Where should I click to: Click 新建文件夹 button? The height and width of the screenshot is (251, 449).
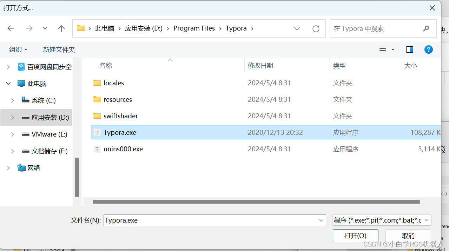click(x=59, y=50)
